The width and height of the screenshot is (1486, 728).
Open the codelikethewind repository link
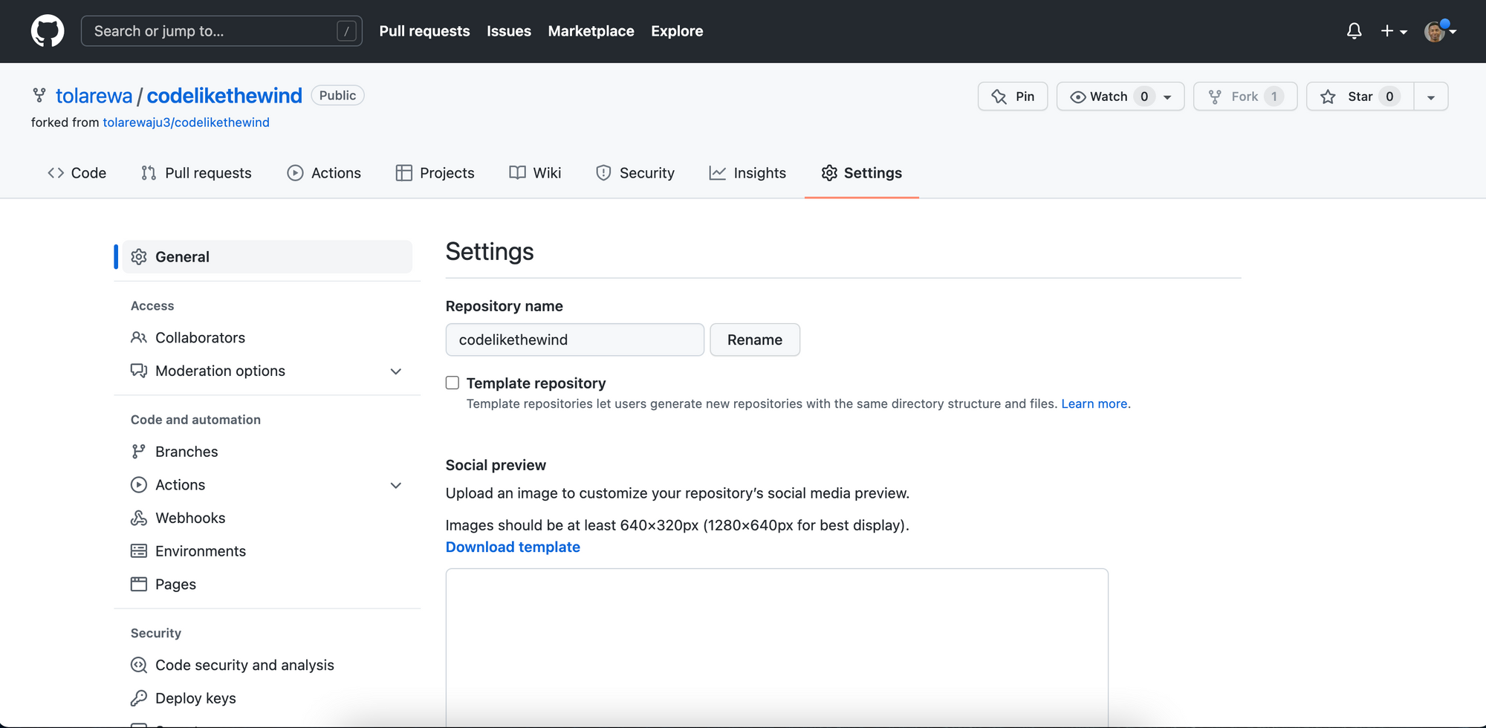[x=224, y=96]
